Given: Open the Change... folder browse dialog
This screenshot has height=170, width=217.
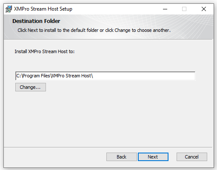Looking at the screenshot, I should [x=31, y=87].
